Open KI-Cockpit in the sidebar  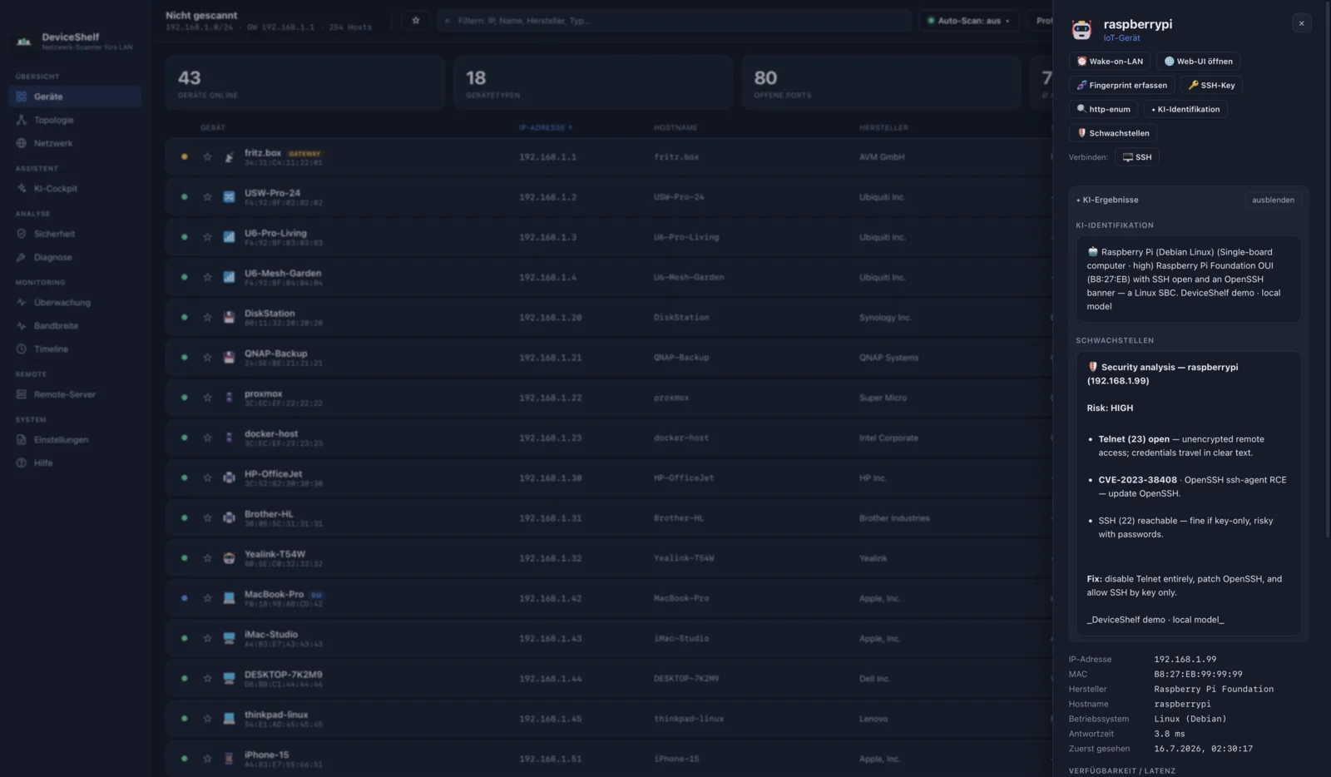point(75,189)
